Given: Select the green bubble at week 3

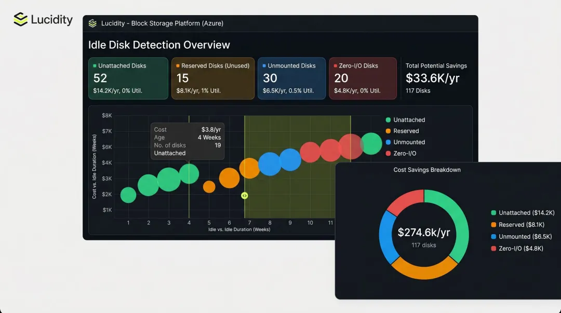Looking at the screenshot, I should [x=168, y=180].
